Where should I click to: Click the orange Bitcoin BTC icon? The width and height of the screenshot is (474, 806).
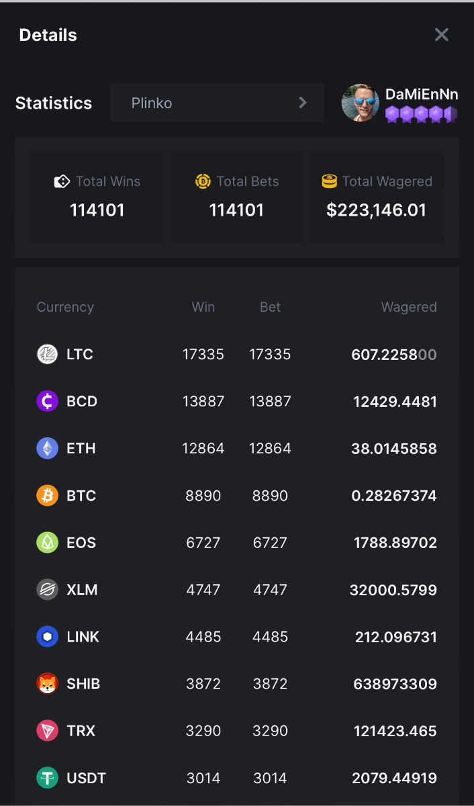(x=47, y=496)
